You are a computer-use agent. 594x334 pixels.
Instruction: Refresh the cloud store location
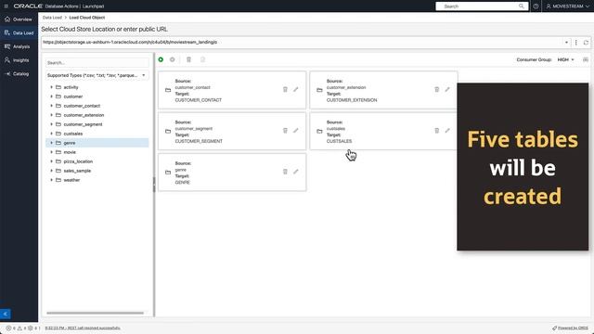coord(586,43)
